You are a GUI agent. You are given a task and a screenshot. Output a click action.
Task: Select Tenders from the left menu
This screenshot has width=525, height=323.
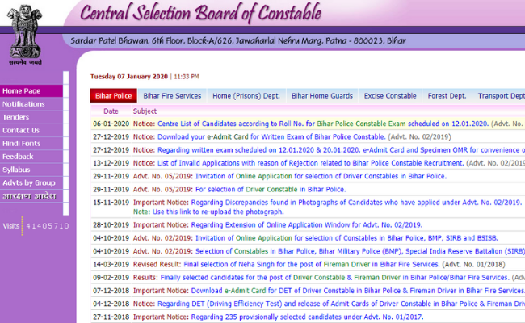pos(17,117)
